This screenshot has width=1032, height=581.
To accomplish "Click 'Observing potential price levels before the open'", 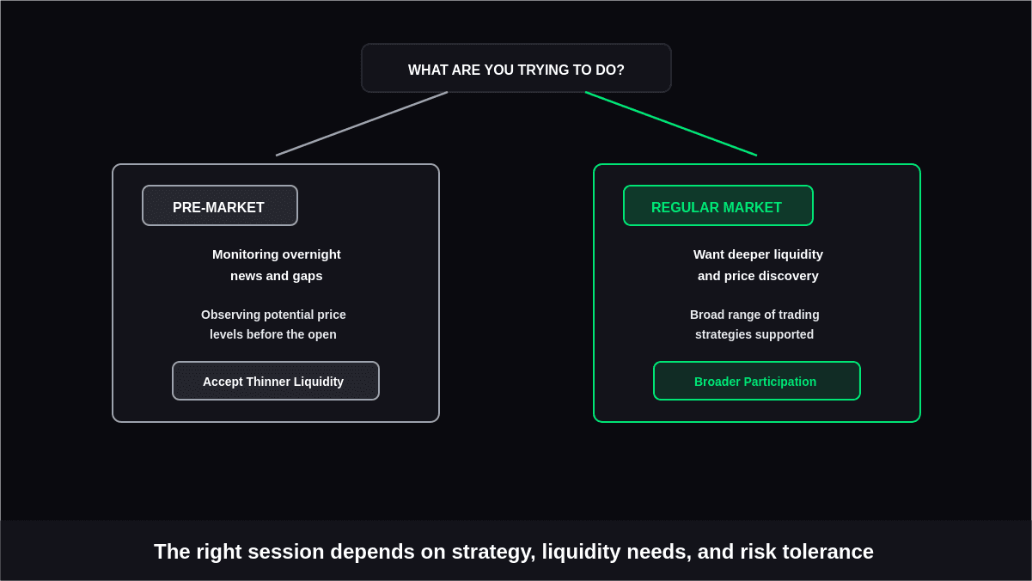I will (273, 324).
